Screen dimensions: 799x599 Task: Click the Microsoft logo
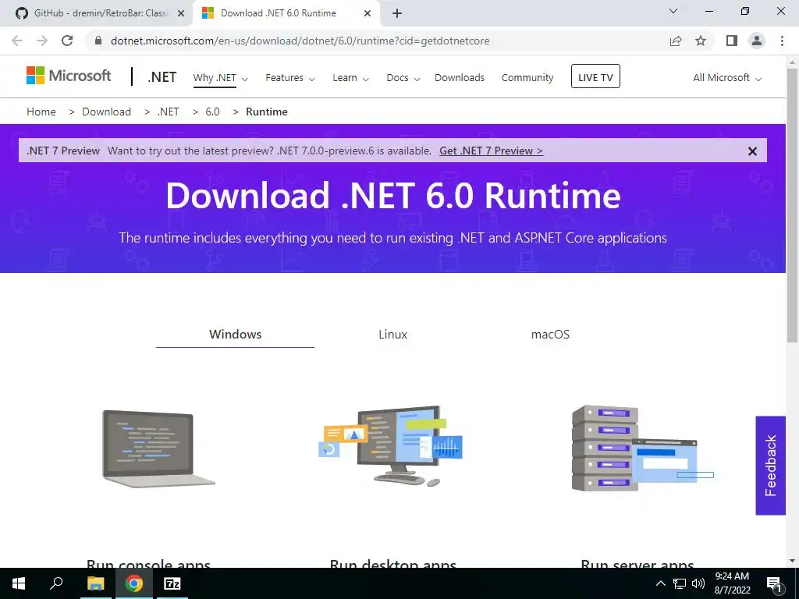[x=69, y=76]
